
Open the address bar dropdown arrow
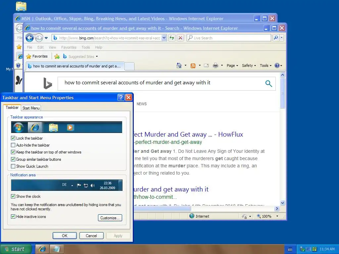(164, 38)
